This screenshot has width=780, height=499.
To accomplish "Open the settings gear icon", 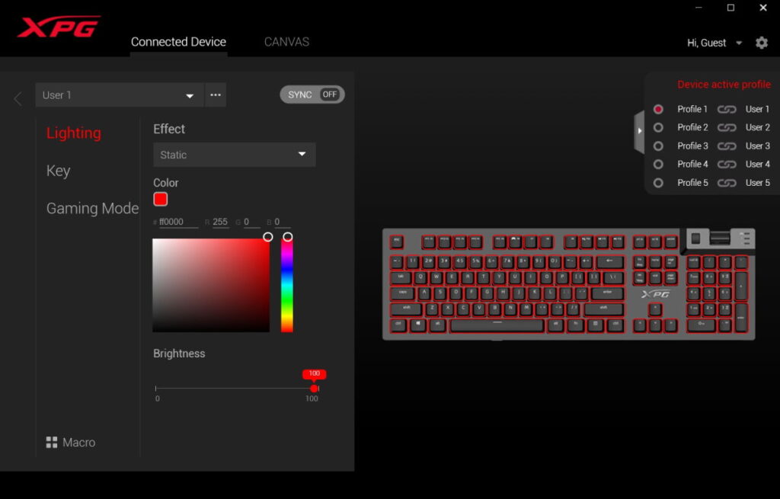I will (x=761, y=43).
